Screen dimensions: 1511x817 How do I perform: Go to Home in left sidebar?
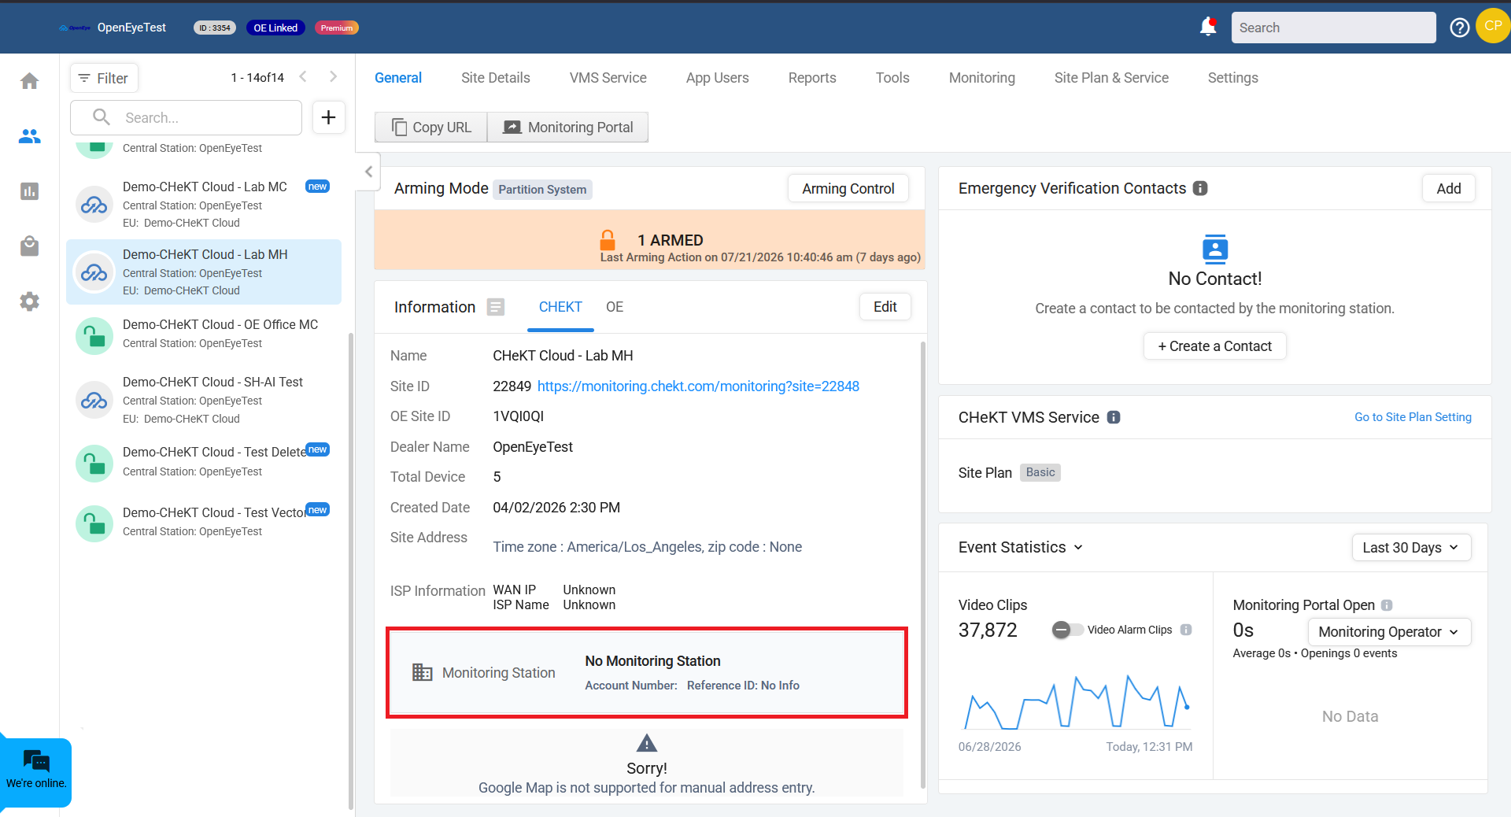pos(30,81)
